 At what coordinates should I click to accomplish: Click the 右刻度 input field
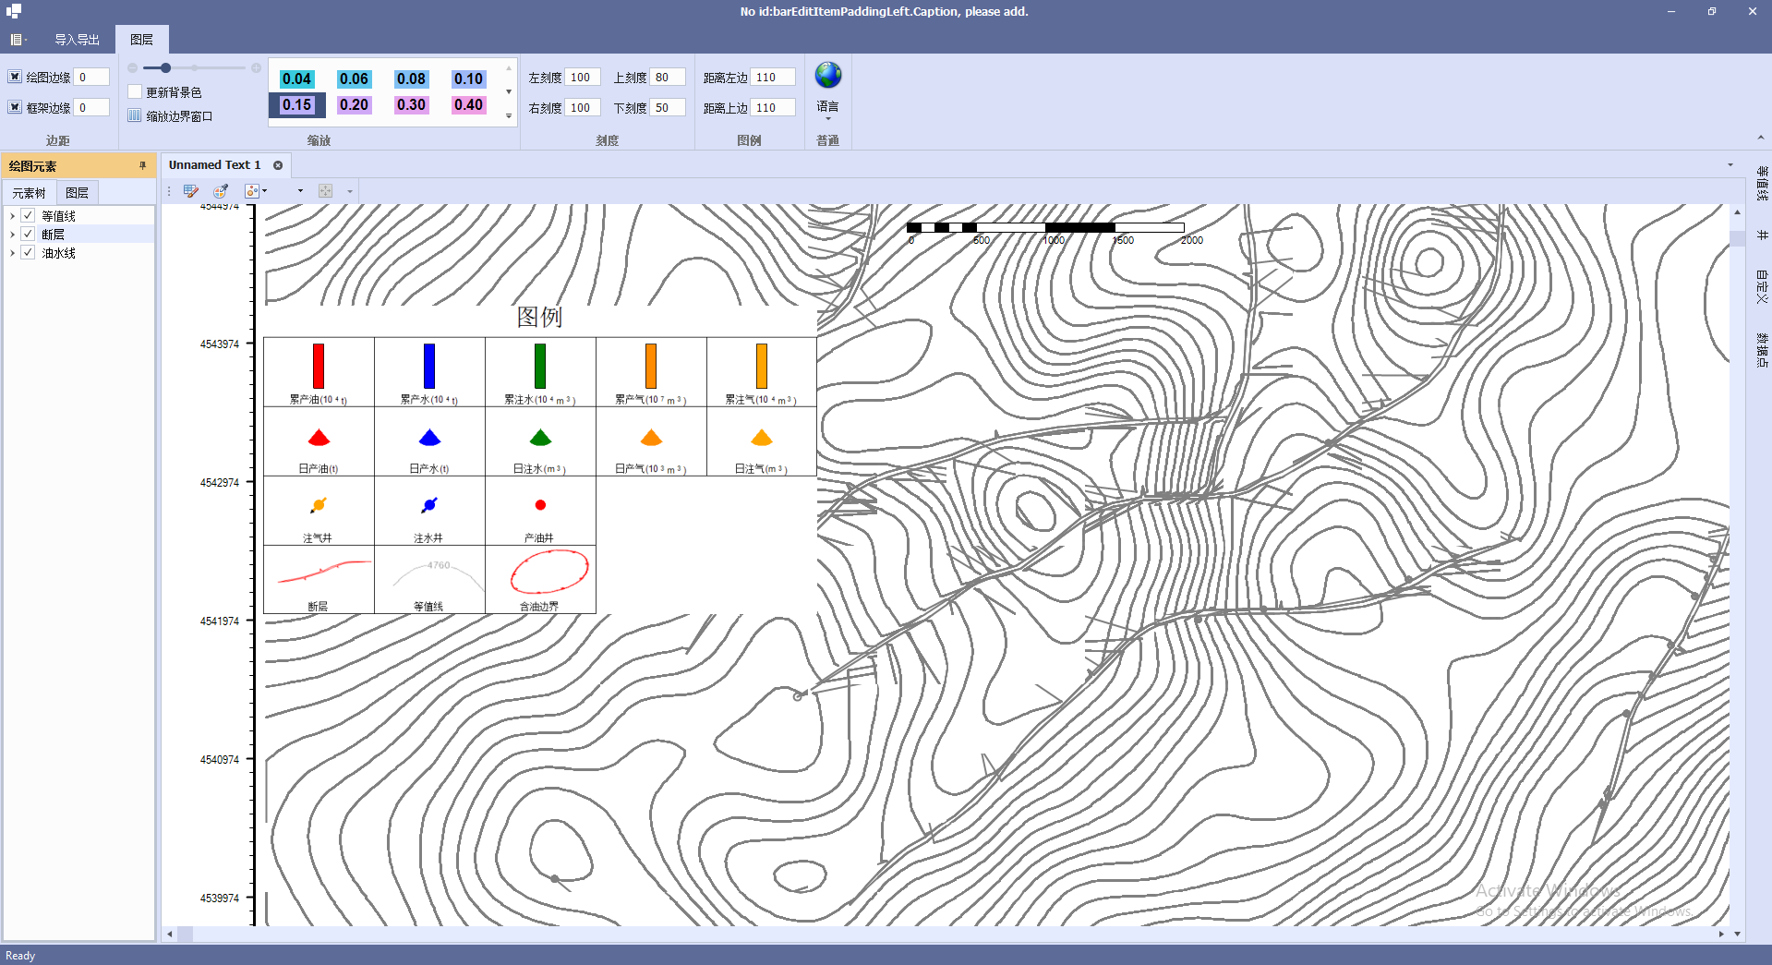[583, 107]
